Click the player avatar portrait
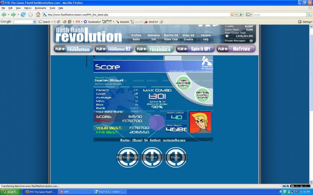The image size is (313, 195). (200, 122)
